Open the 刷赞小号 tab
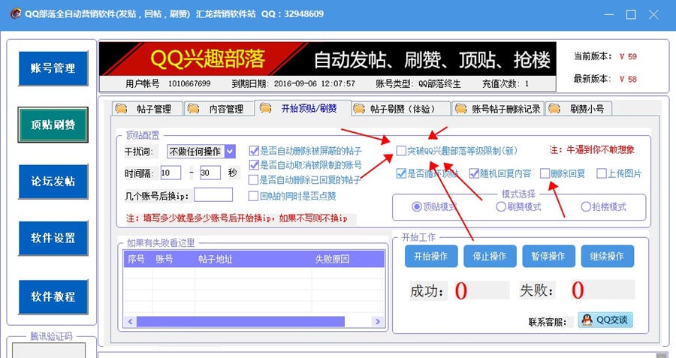Viewport: 676px width, 358px height. tap(578, 109)
